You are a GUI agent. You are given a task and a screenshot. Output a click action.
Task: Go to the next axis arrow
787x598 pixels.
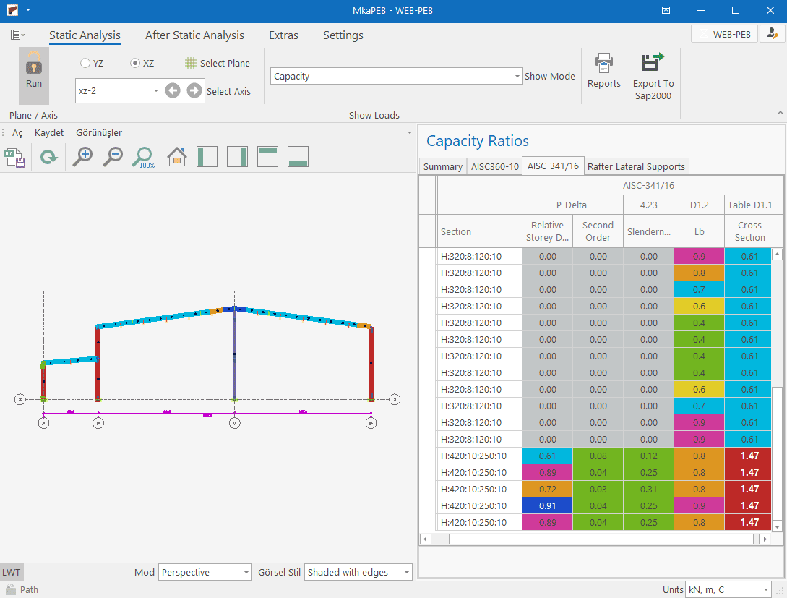[x=194, y=90]
